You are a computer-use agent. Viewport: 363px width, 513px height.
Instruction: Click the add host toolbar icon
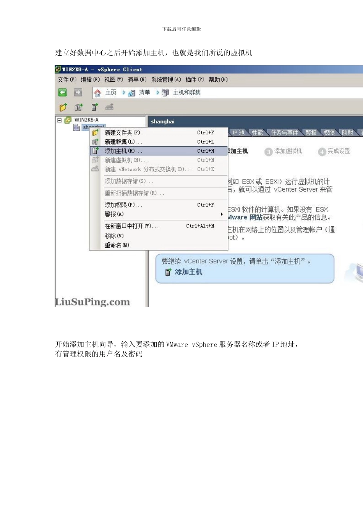coord(94,107)
